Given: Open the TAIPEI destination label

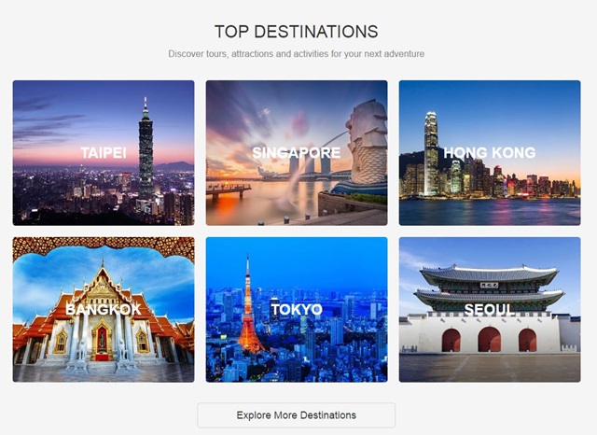Looking at the screenshot, I should (x=104, y=153).
